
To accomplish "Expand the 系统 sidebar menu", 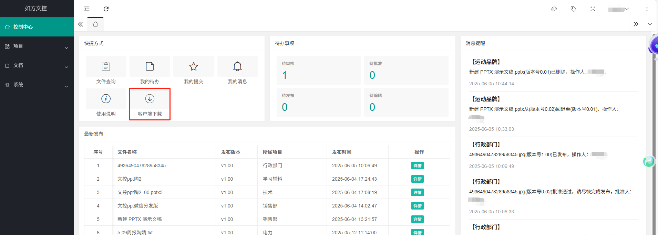I will [x=37, y=85].
